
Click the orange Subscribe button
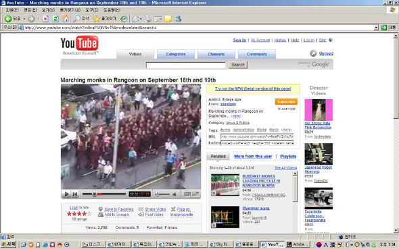286,102
